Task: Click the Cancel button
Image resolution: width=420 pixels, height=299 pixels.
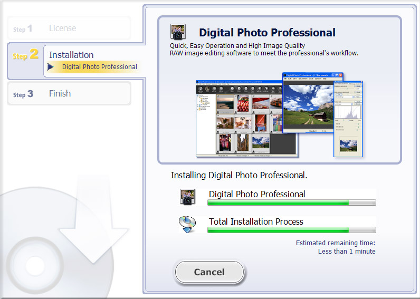Action: click(209, 272)
